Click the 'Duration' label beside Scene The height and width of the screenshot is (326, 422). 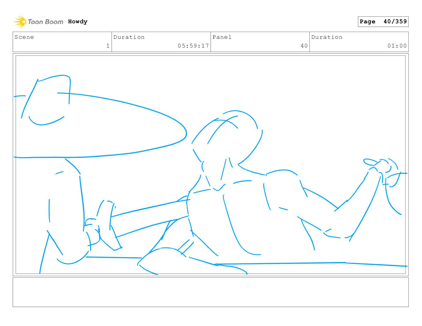(x=129, y=37)
